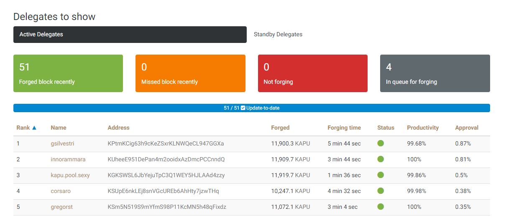
Task: Click the green Forged block recently card
Action: 68,73
